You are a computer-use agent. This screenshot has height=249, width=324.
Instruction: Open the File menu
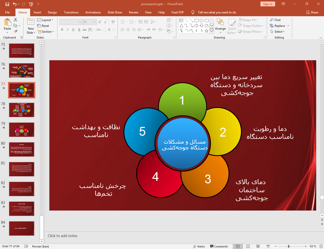[x=7, y=12]
